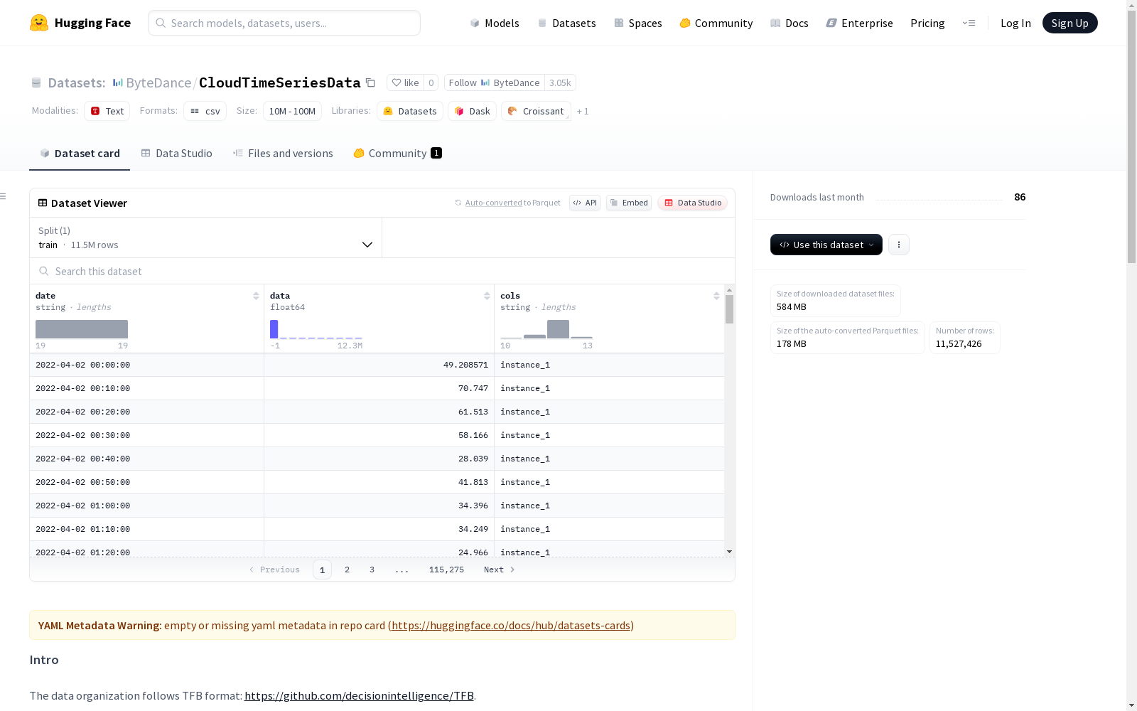Screen dimensions: 1137x711
Task: Click the API button
Action: [585, 203]
